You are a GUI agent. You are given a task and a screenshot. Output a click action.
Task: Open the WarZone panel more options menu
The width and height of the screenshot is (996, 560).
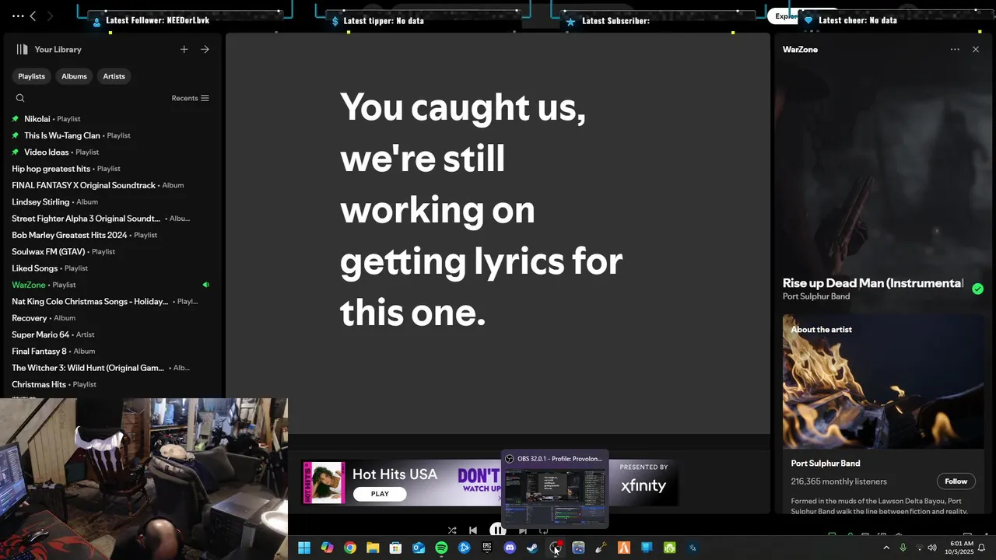pos(955,49)
